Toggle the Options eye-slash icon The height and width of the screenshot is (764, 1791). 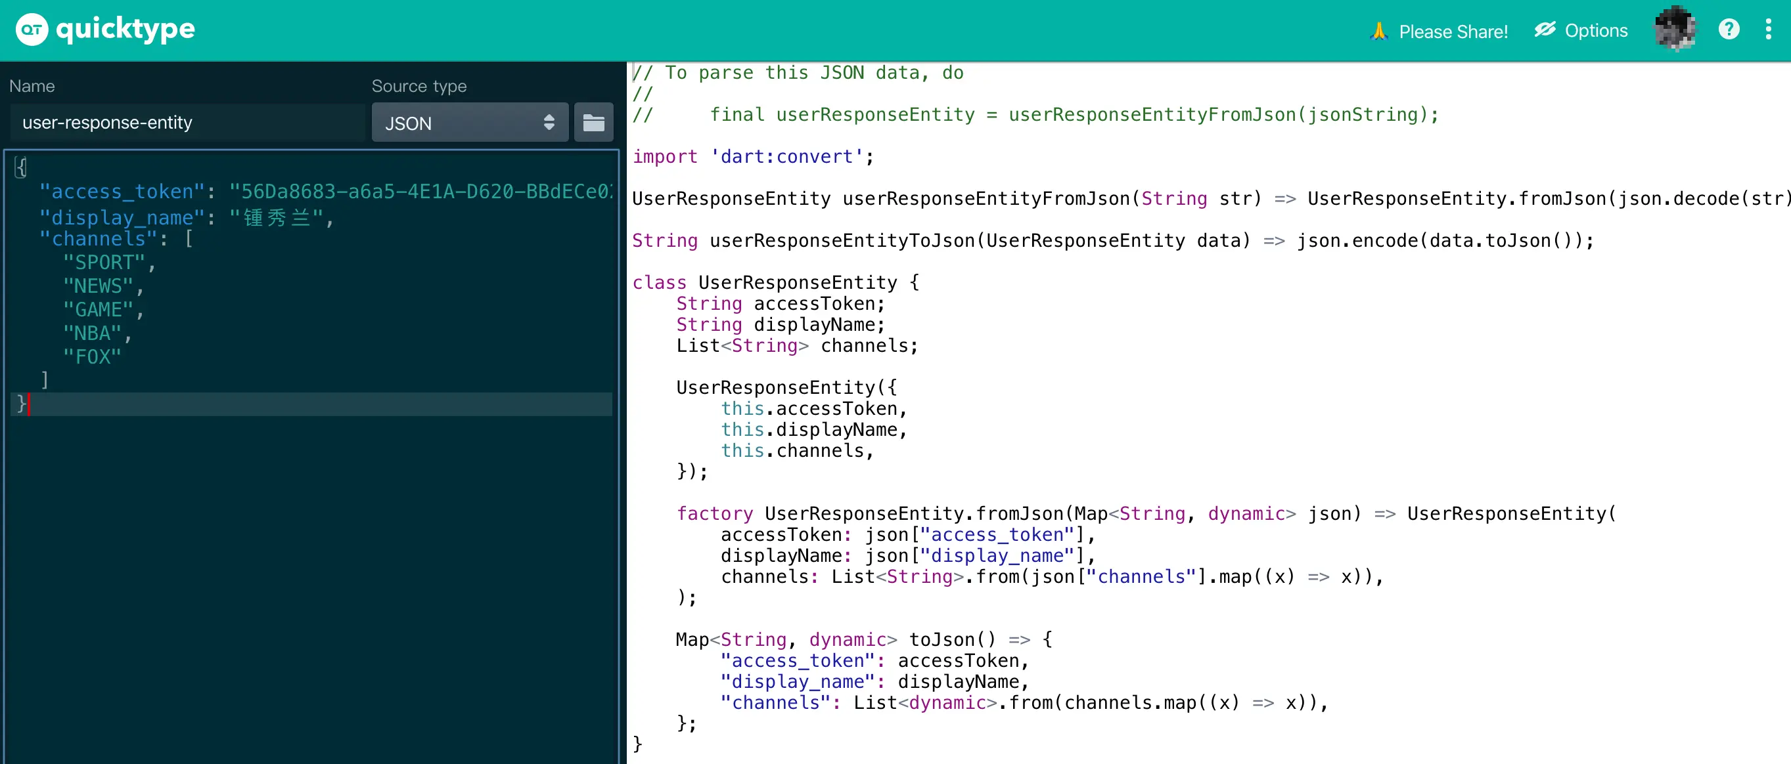pos(1545,30)
